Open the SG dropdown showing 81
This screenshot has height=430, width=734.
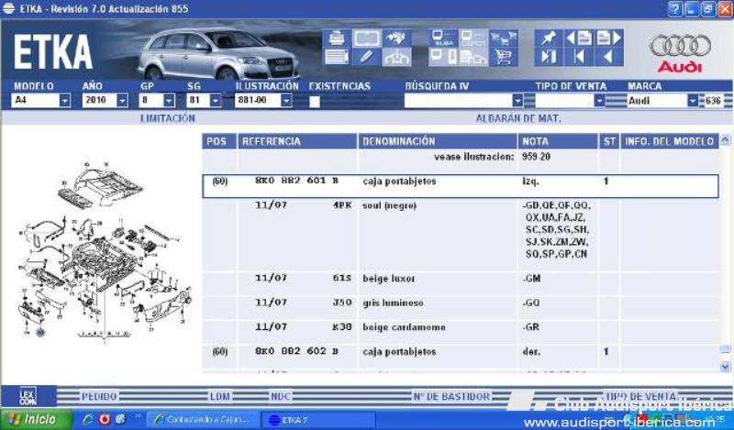[216, 100]
